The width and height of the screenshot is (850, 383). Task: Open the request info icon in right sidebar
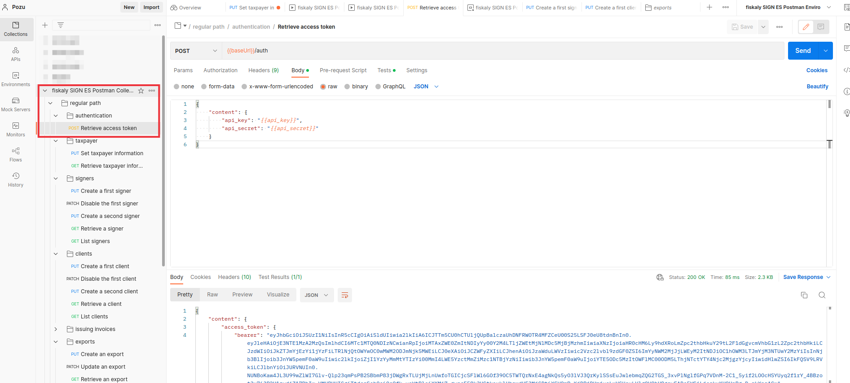point(846,91)
